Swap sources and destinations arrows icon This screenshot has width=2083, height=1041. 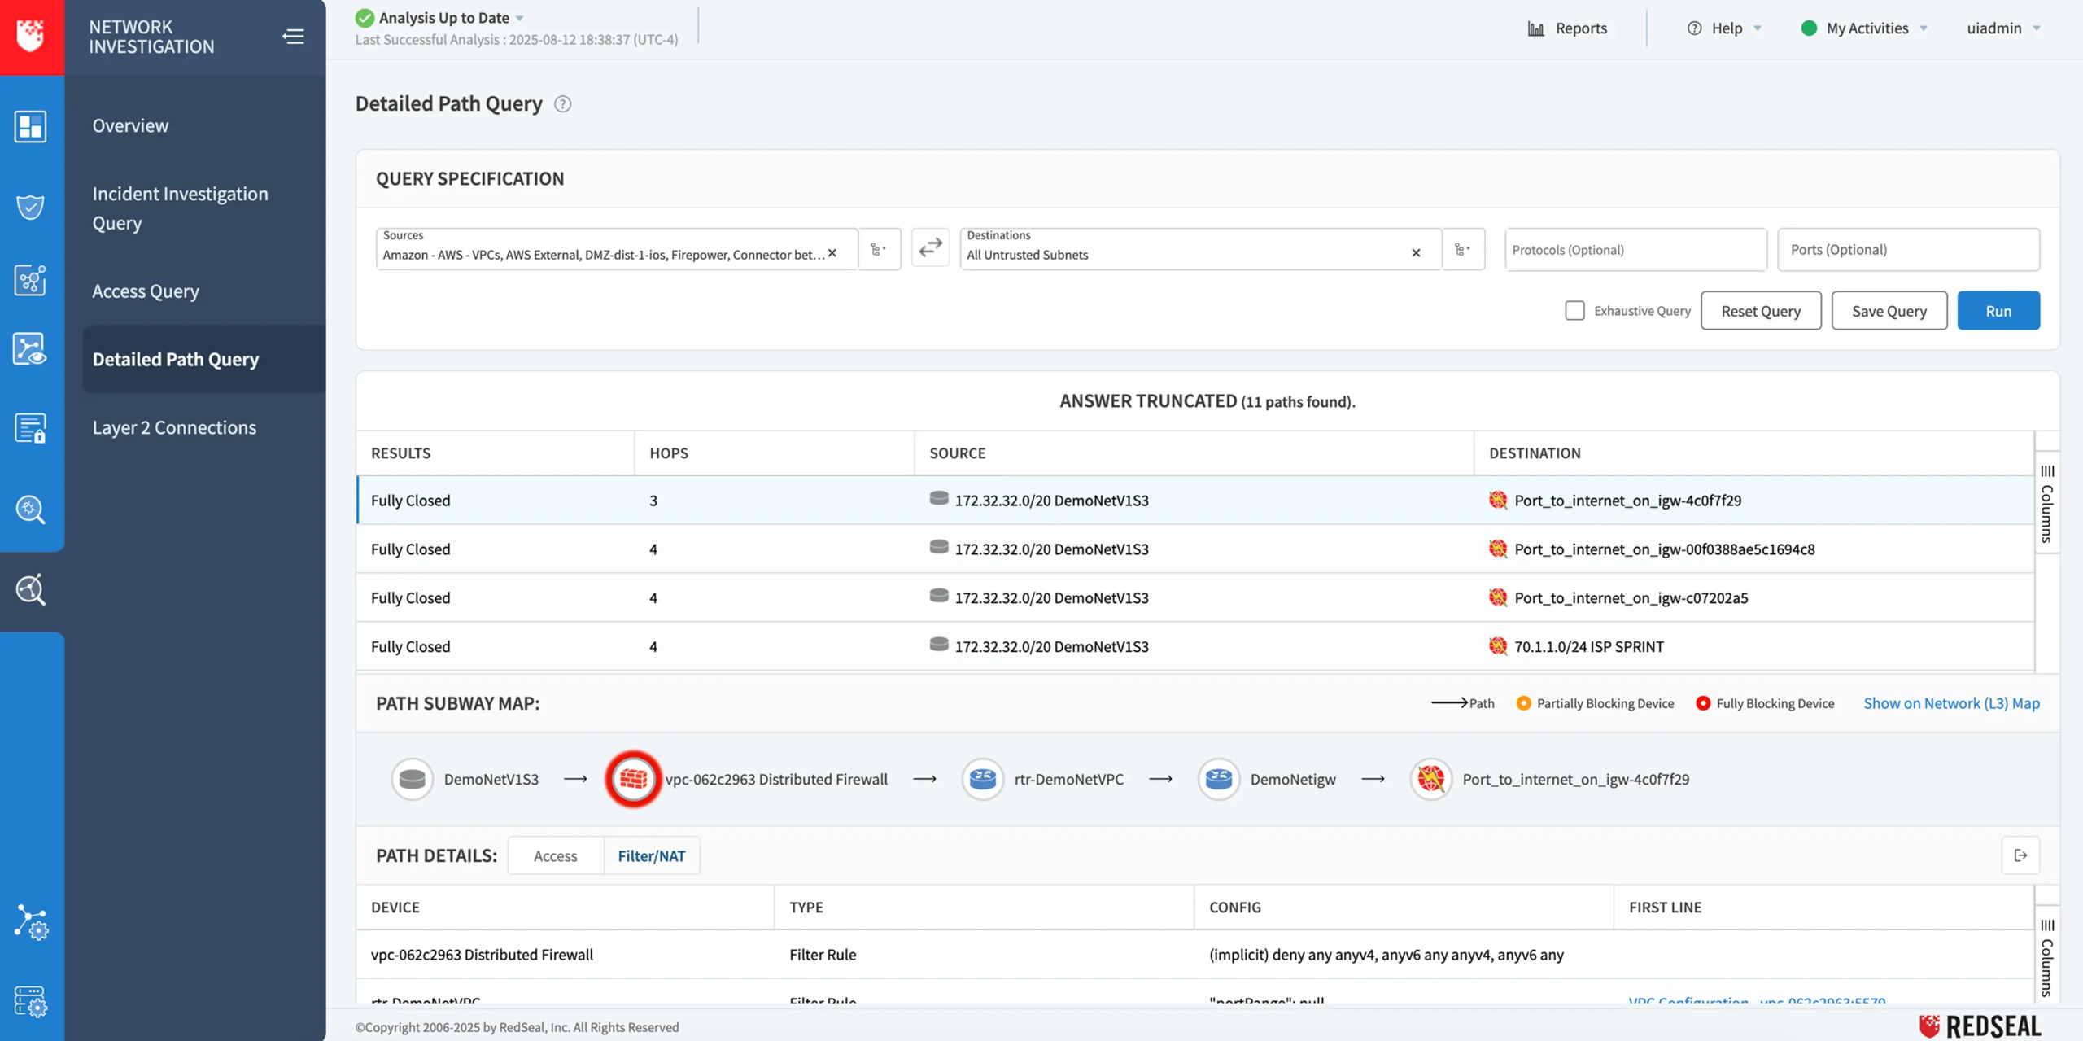(930, 247)
